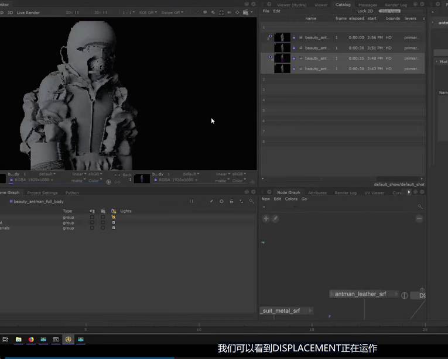
Task: Open File Explorer from the taskbar
Action: point(18,339)
